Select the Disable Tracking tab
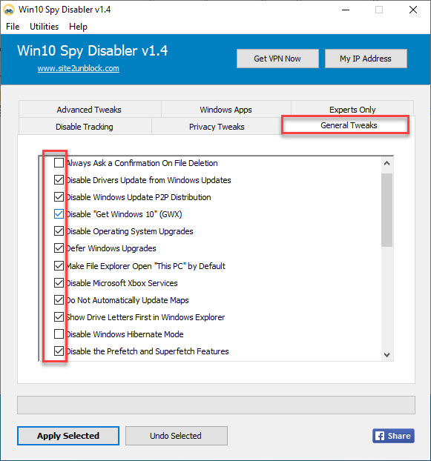The height and width of the screenshot is (461, 431). tap(85, 127)
